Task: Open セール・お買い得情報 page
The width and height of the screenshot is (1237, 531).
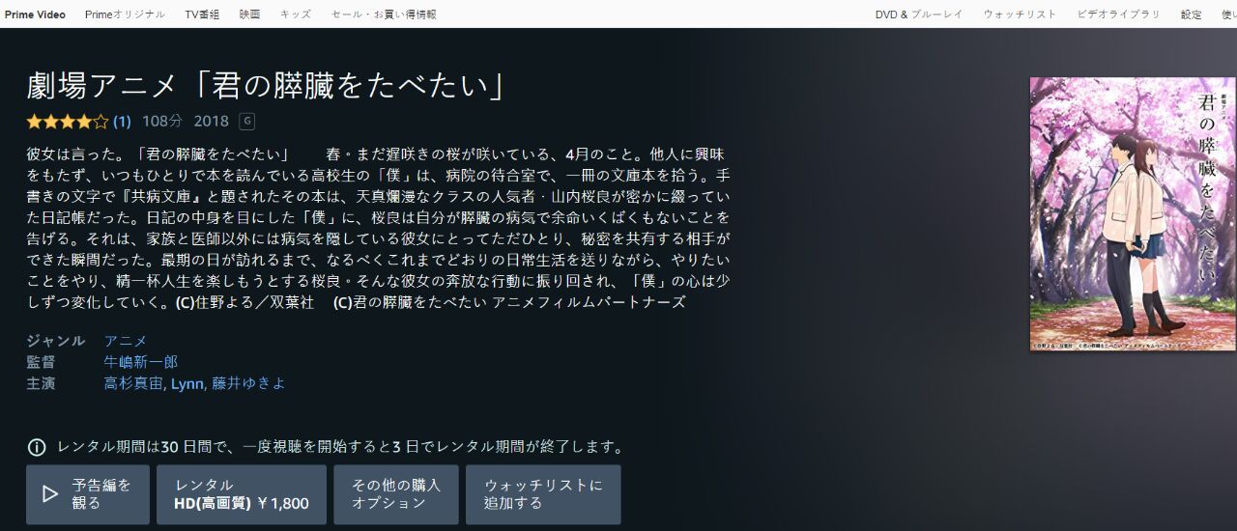Action: click(384, 14)
